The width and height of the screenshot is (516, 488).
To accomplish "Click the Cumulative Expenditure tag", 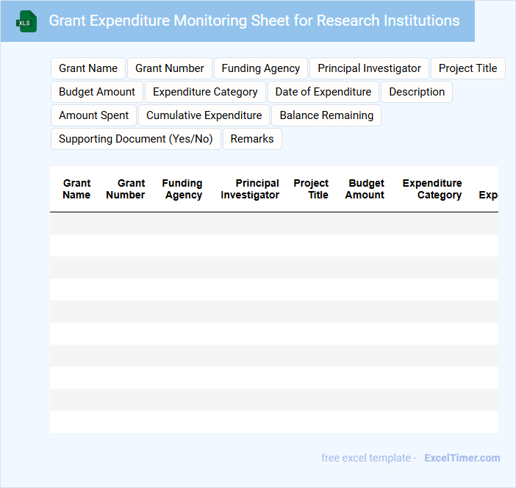I will click(x=204, y=115).
